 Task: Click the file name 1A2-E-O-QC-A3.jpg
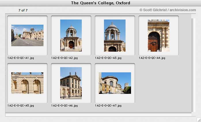tap(108, 58)
